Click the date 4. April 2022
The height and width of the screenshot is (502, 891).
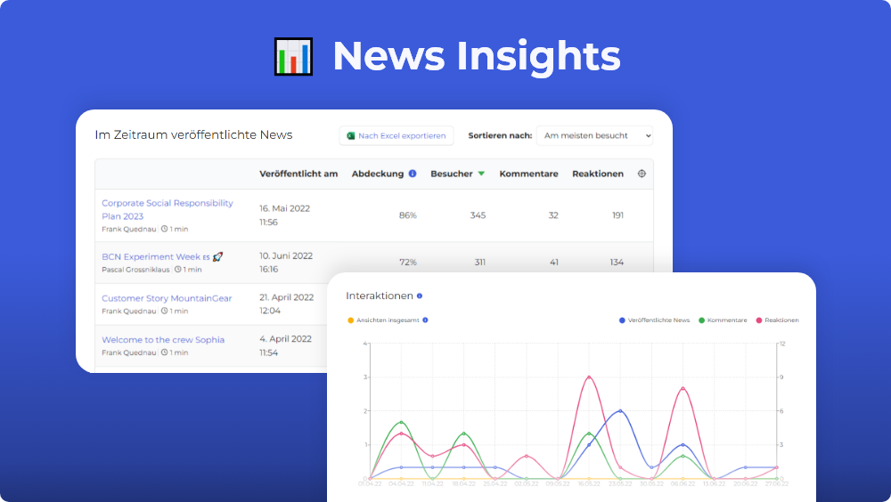click(285, 338)
